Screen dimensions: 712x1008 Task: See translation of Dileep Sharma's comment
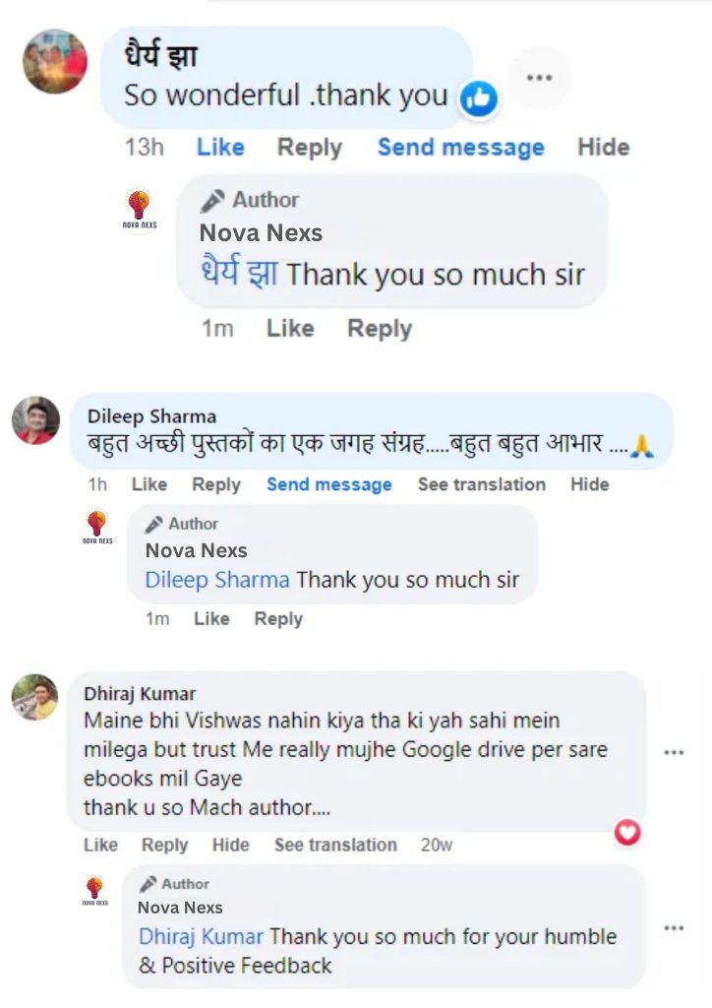482,484
